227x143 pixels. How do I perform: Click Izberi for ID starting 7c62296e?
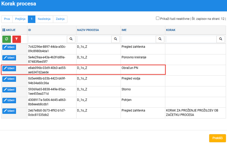(9, 47)
